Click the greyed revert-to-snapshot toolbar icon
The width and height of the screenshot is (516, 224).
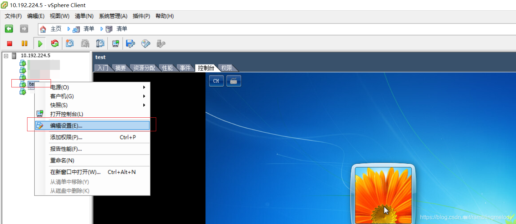pos(85,44)
